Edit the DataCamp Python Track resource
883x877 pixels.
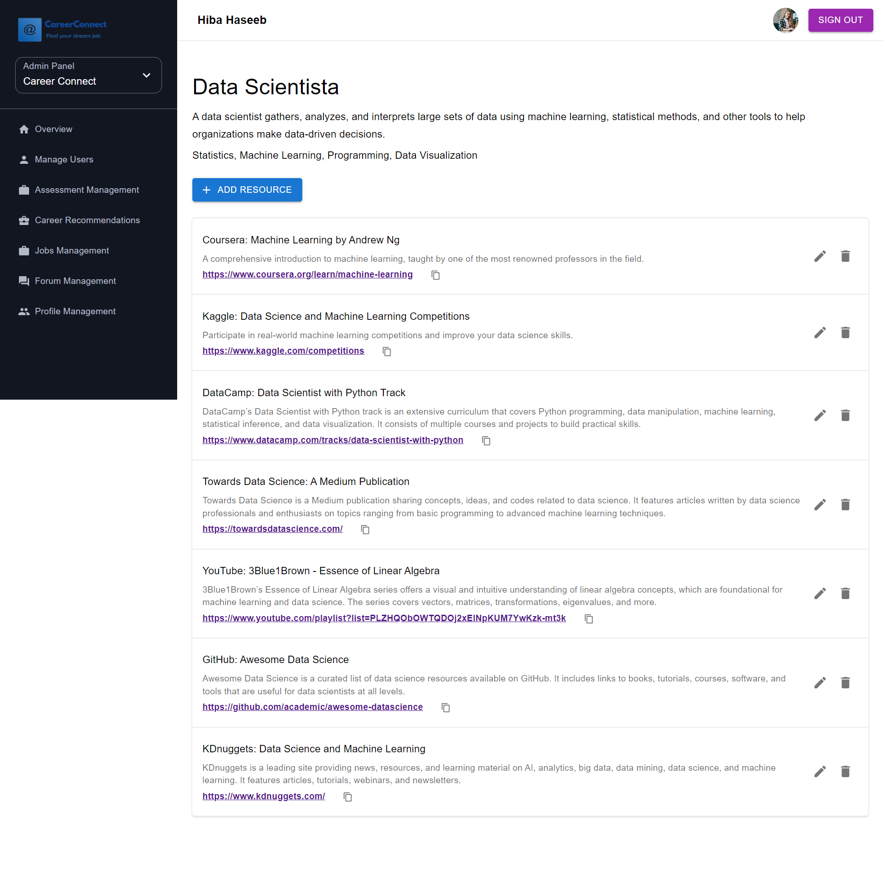[820, 415]
